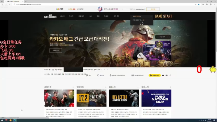Show previous news ticker item
Viewport: 217px width, 122px height.
pyautogui.click(x=42, y=70)
